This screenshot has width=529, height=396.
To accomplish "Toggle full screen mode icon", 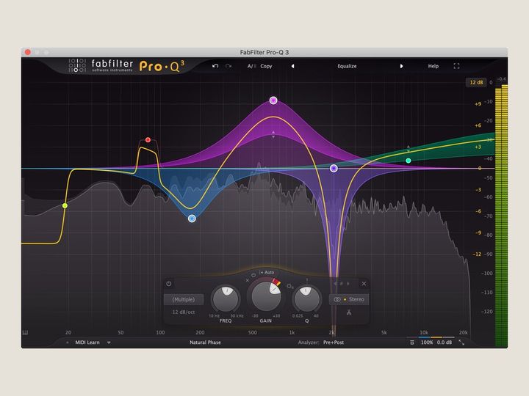I will (456, 66).
